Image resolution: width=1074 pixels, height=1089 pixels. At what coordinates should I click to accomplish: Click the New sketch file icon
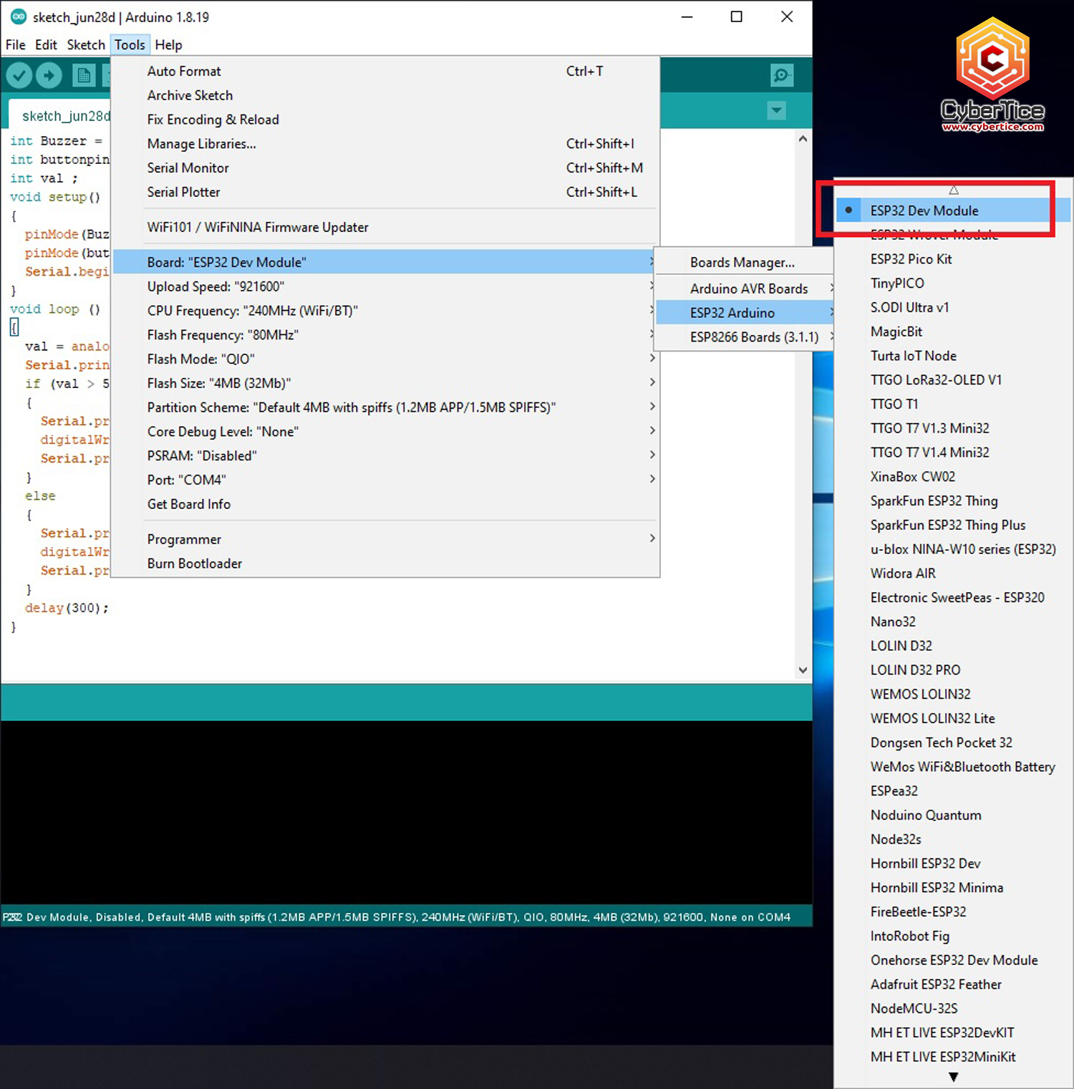84,75
